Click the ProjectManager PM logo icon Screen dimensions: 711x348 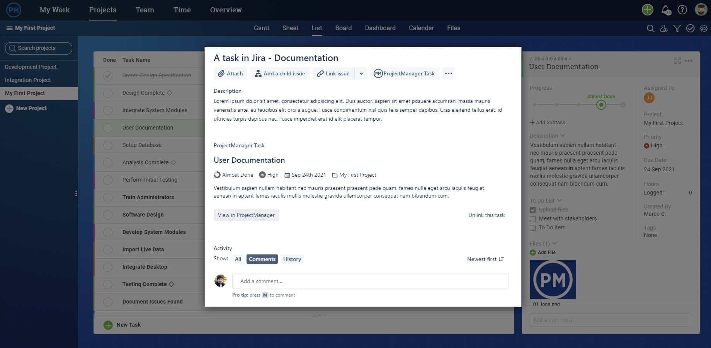click(x=14, y=10)
